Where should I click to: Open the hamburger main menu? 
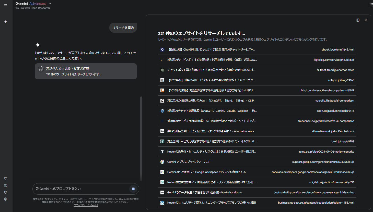[6, 5]
